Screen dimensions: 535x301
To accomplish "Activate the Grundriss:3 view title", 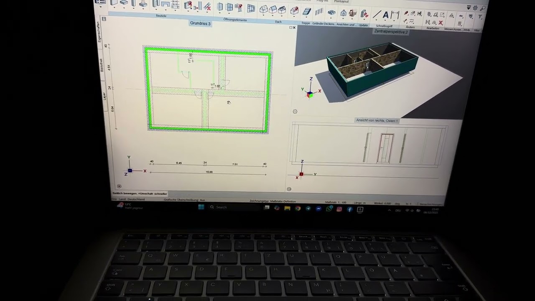I will (200, 23).
